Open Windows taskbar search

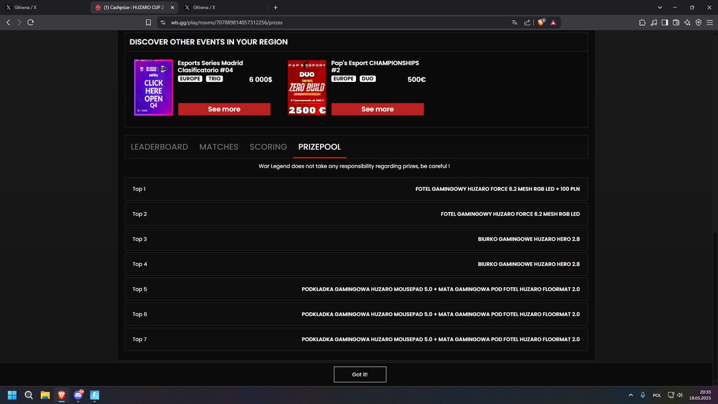29,395
